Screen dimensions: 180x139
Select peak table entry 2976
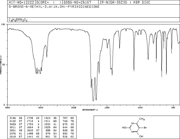pyautogui.click(x=16, y=133)
